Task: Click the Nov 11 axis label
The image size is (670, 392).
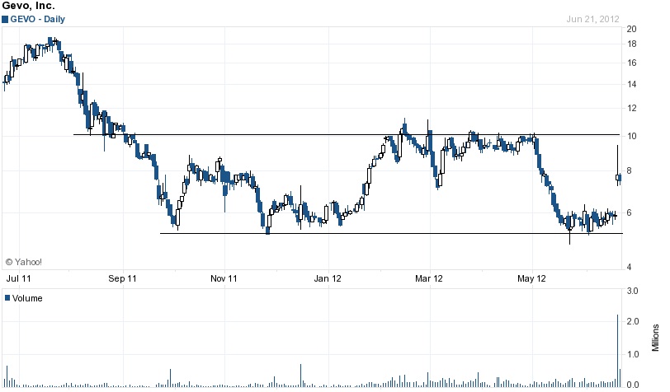Action: 224,278
